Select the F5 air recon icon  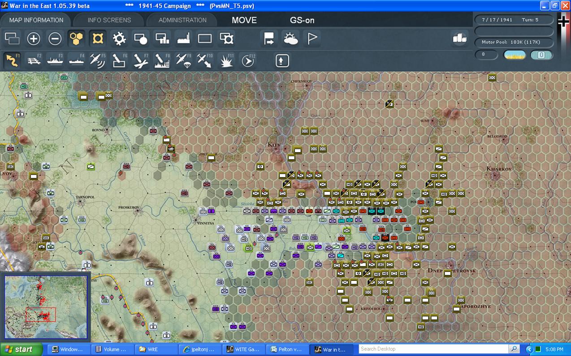tap(98, 60)
